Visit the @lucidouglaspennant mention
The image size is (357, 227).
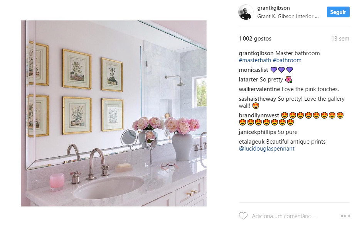267,149
